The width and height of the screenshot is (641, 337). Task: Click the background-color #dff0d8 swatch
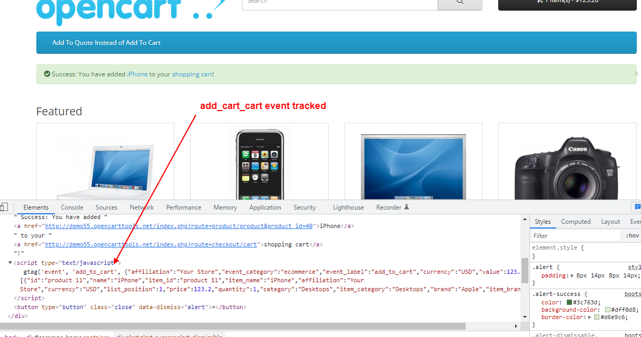click(x=608, y=310)
